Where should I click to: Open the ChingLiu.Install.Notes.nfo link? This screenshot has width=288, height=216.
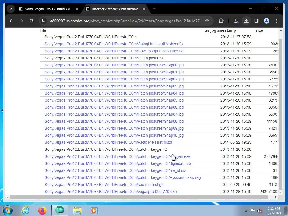pos(114,44)
